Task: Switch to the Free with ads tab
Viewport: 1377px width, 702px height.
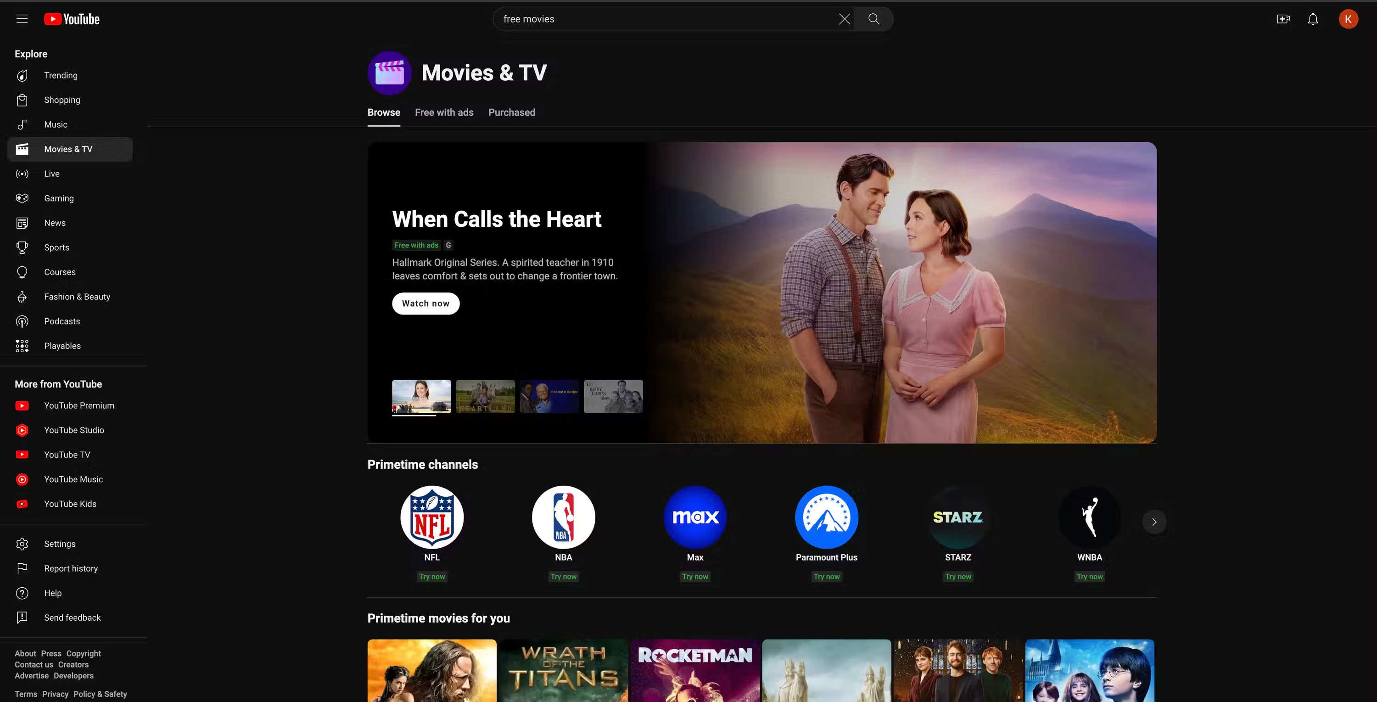Action: click(444, 112)
